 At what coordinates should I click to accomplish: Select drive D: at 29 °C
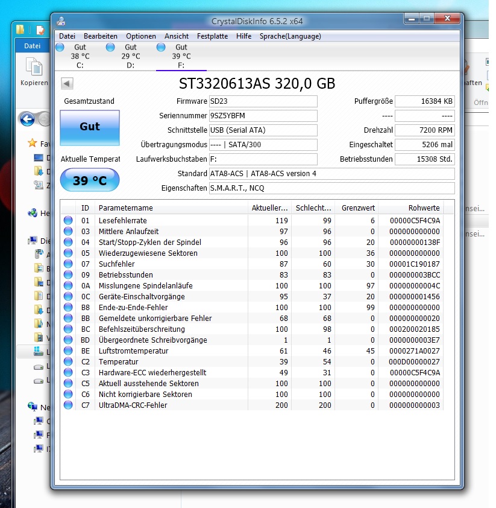[130, 56]
